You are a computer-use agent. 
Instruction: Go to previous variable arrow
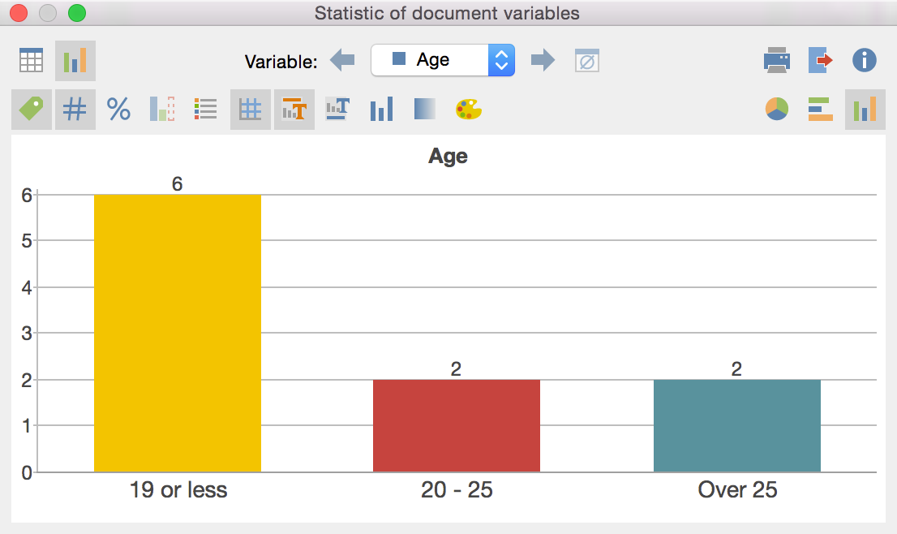pos(342,60)
